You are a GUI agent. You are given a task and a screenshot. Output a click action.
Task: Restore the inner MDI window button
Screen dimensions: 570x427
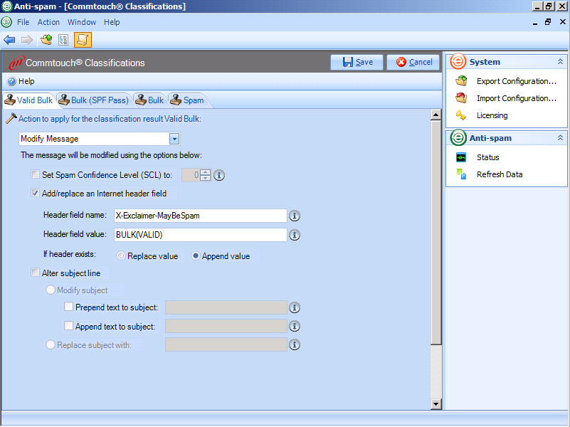click(548, 22)
